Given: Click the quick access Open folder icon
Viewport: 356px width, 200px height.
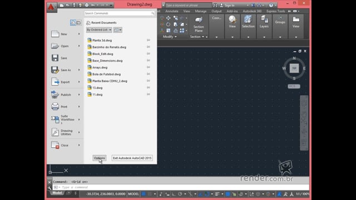Looking at the screenshot, I should pos(68,5).
